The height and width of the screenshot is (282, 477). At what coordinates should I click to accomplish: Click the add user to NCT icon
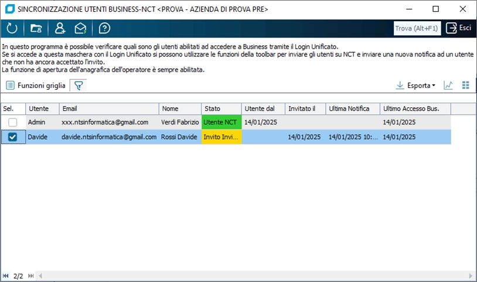60,28
